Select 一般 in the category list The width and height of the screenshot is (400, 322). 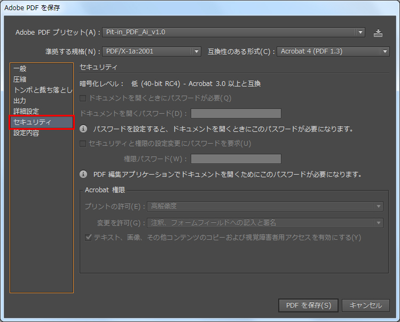point(20,68)
